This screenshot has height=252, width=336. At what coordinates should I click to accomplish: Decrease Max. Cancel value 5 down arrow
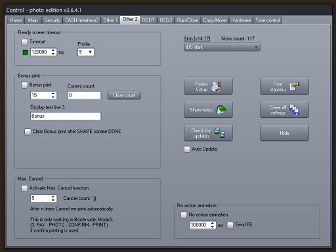pos(53,200)
